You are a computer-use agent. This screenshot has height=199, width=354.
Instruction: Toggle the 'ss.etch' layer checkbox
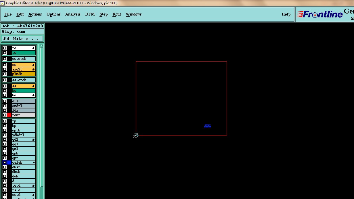tap(5, 80)
